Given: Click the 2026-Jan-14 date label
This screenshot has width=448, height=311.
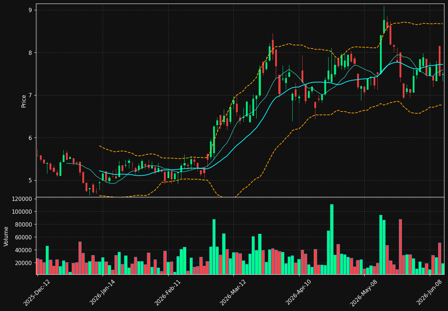Looking at the screenshot, I should click(103, 292).
